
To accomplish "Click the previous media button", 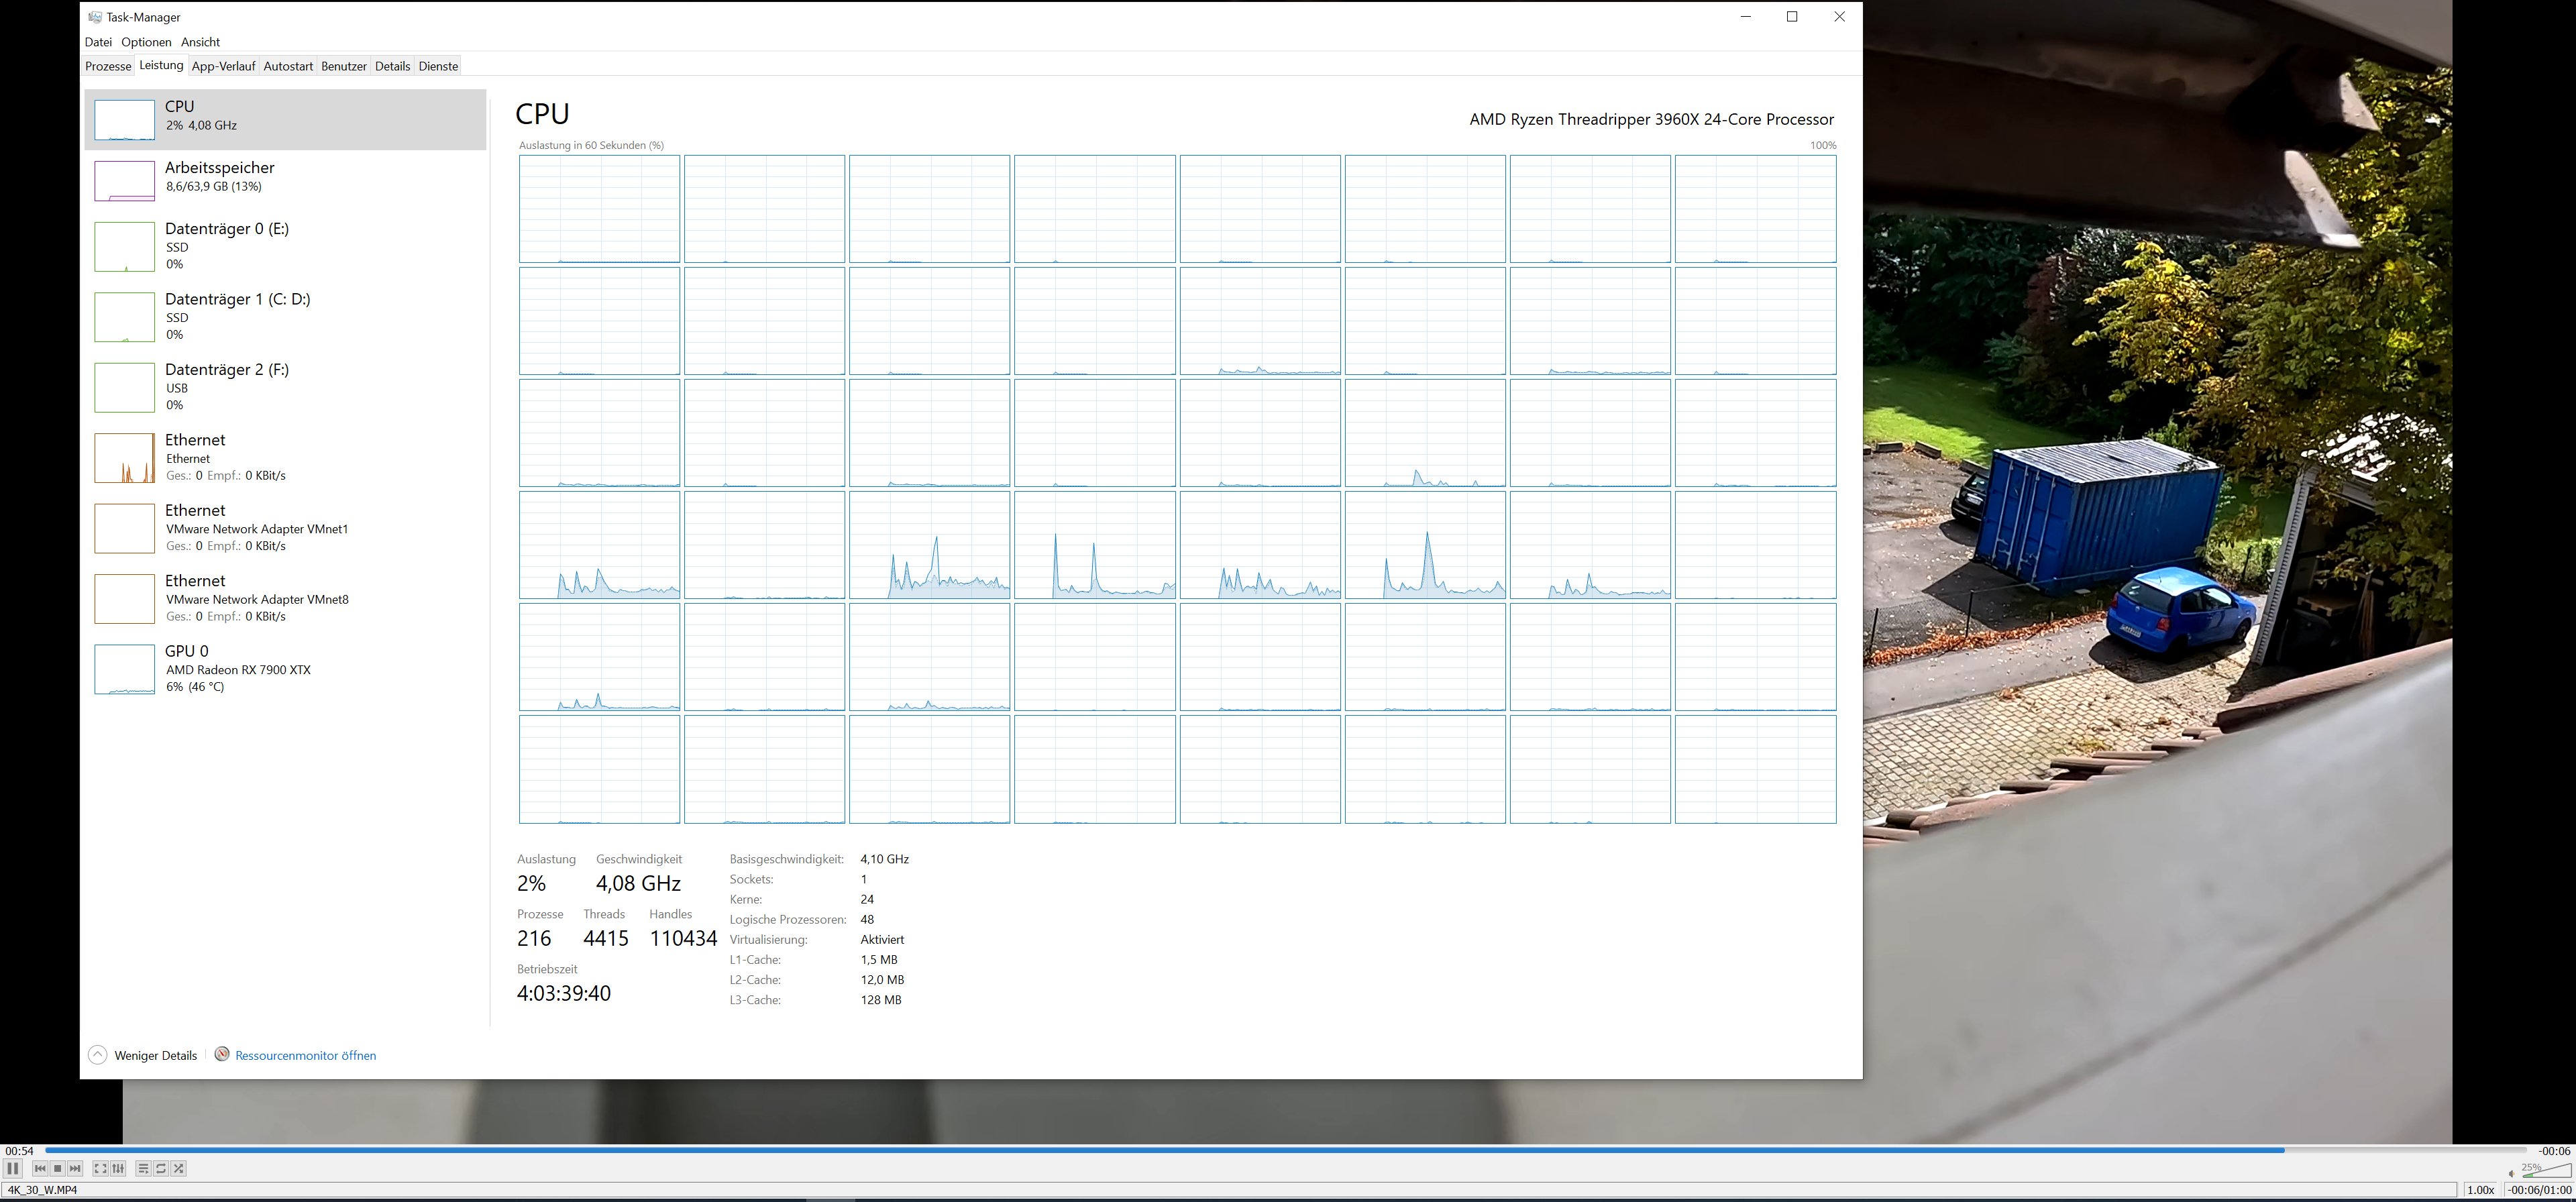I will [x=40, y=1168].
